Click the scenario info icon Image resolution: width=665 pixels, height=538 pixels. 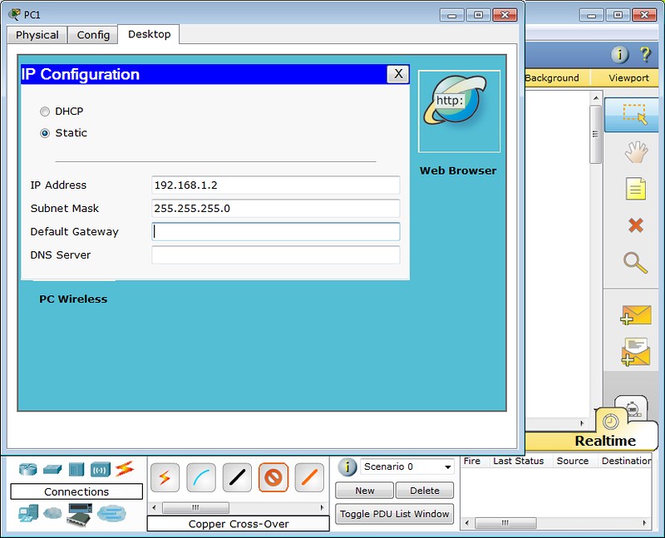[x=347, y=467]
